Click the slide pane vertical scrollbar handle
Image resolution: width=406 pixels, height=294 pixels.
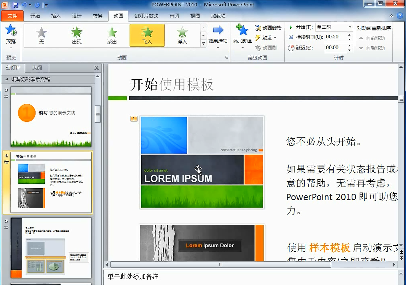tap(401, 99)
